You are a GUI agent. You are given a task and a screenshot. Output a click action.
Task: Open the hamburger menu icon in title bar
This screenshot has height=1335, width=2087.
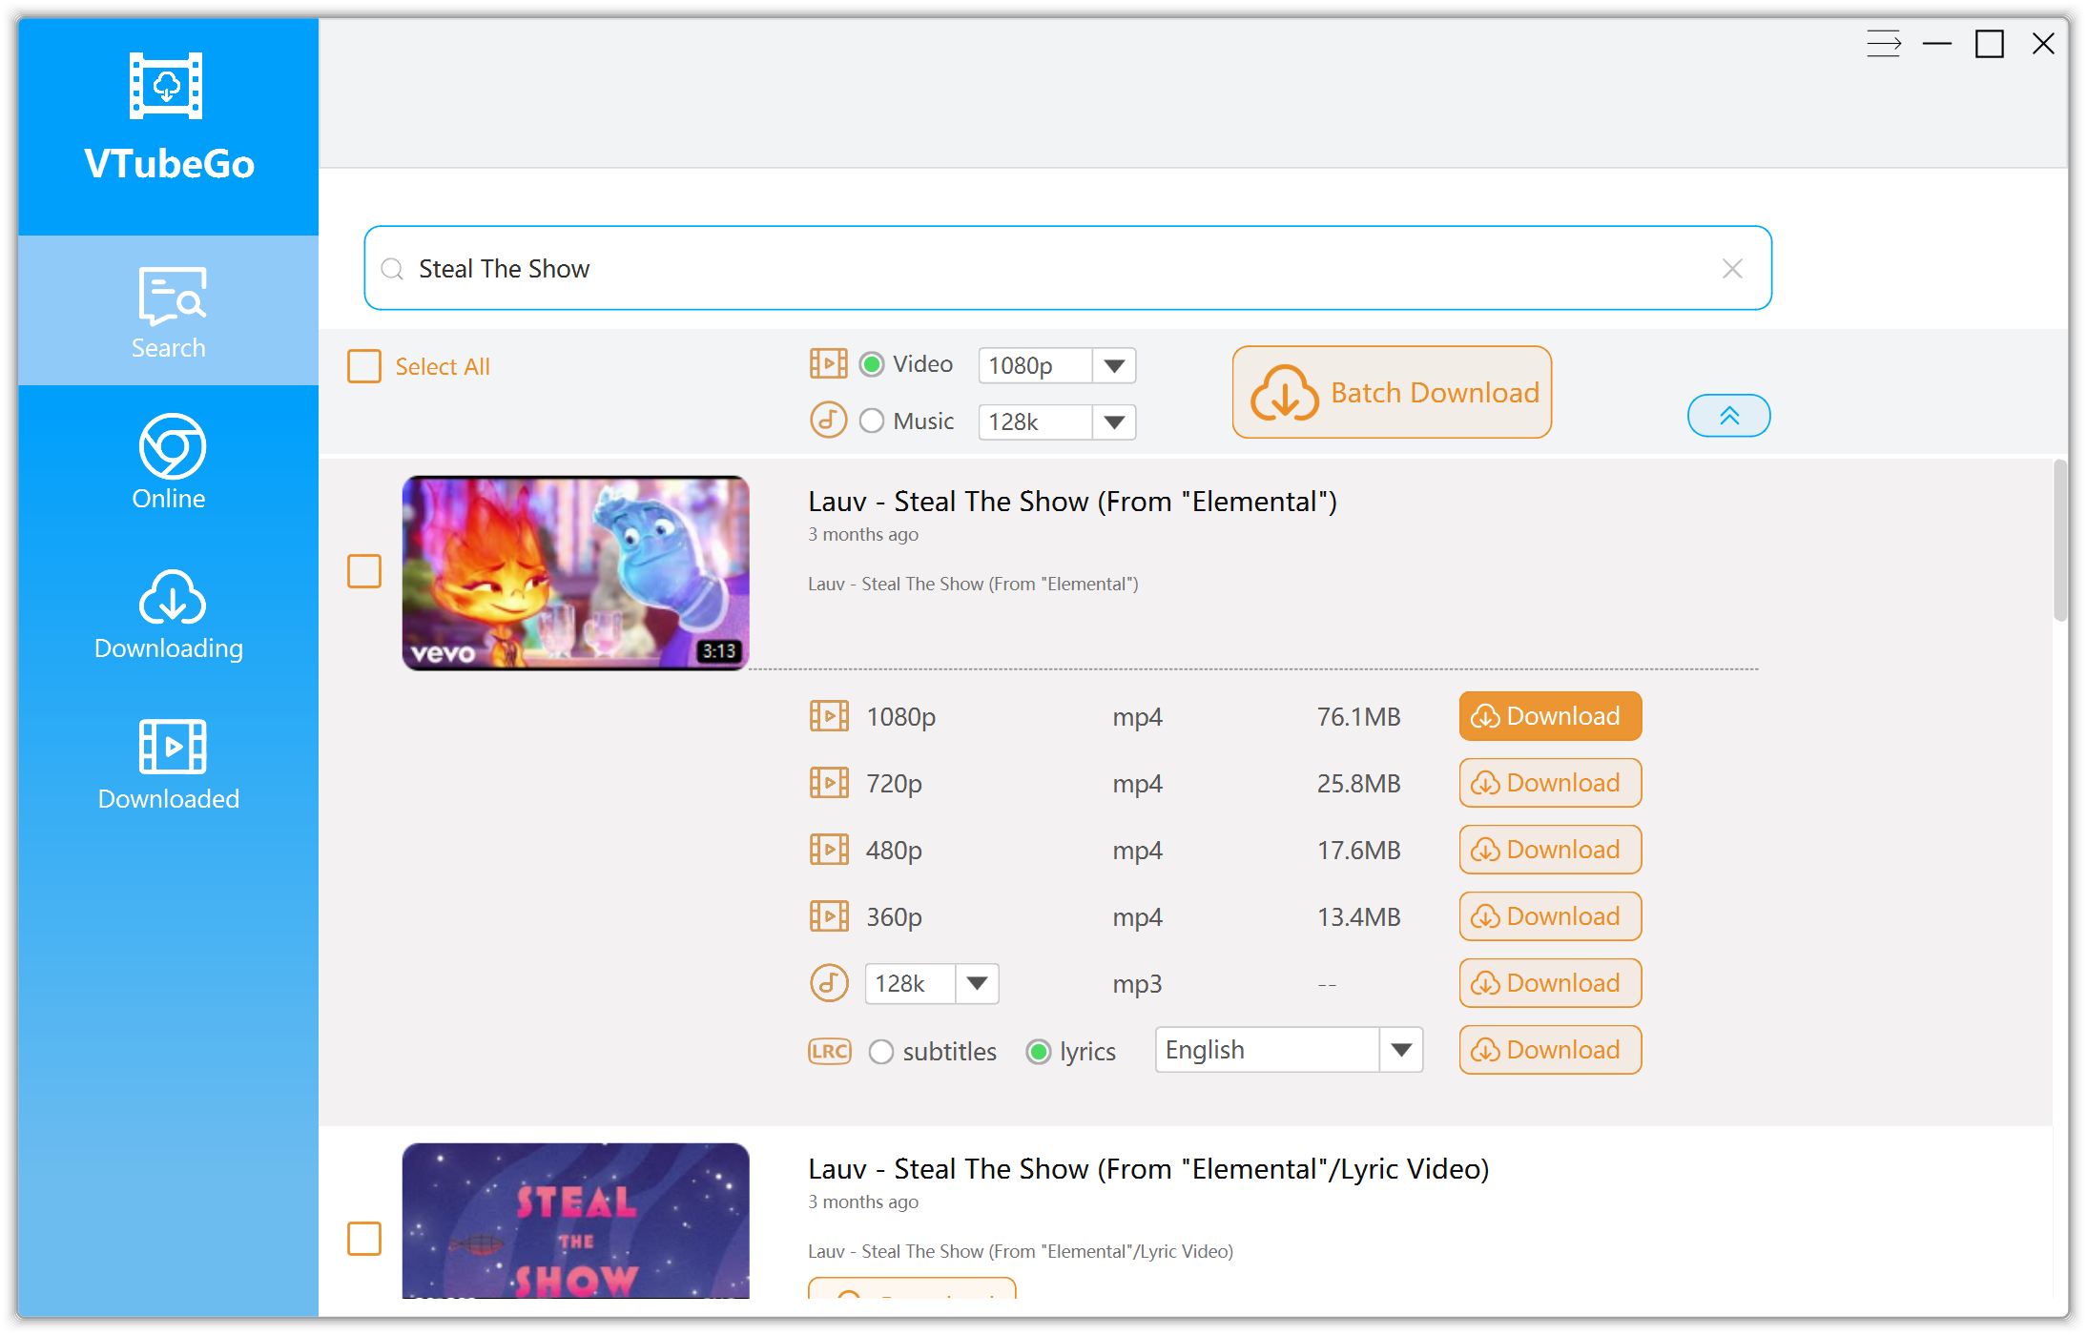(x=1883, y=44)
